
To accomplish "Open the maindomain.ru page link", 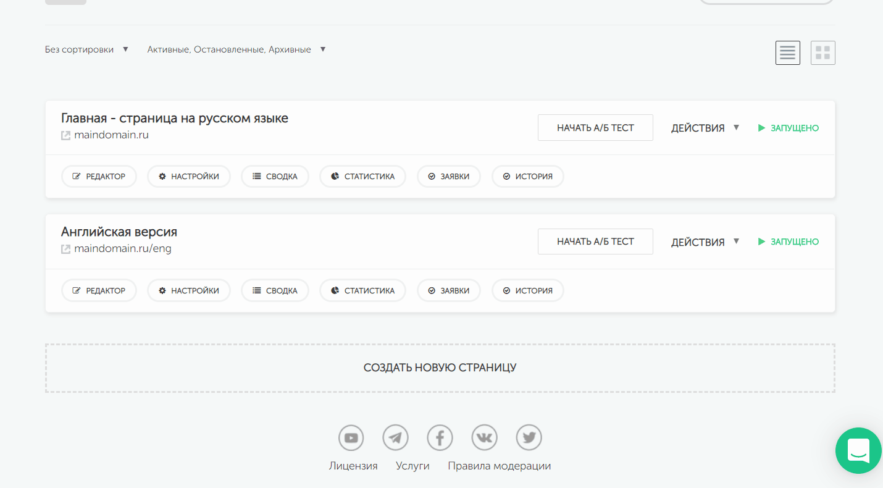I will click(x=111, y=135).
